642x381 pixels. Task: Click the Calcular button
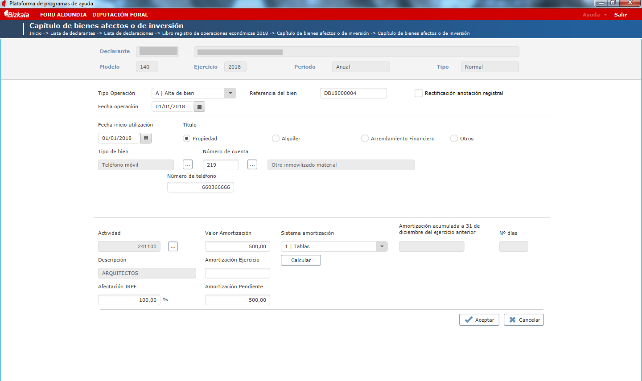tap(301, 260)
